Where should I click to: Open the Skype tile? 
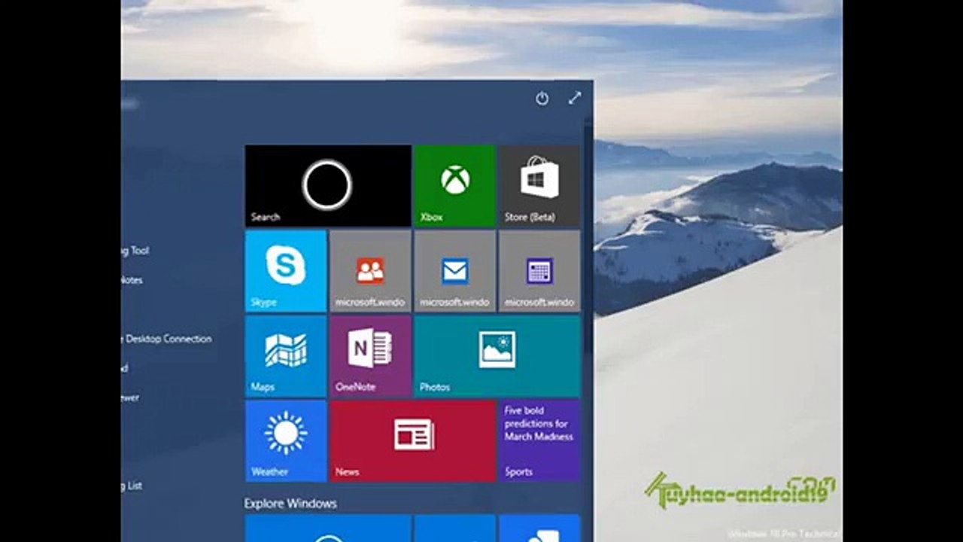click(x=286, y=271)
